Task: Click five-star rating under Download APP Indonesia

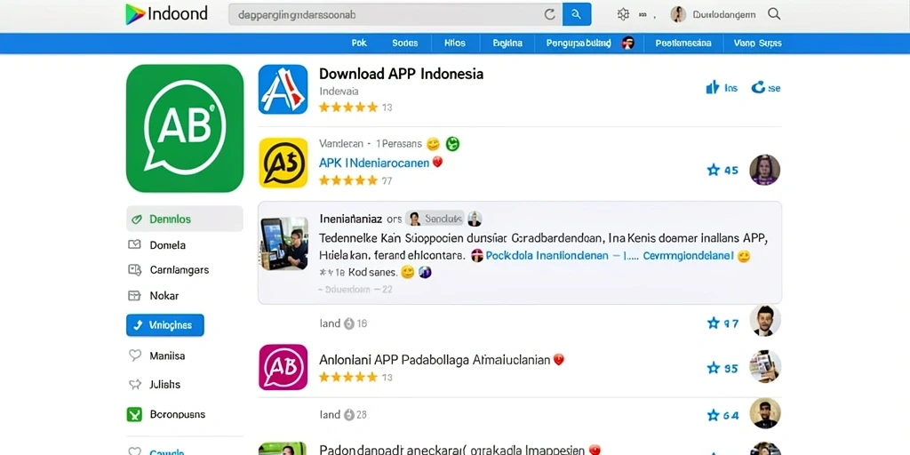Action: [x=348, y=107]
